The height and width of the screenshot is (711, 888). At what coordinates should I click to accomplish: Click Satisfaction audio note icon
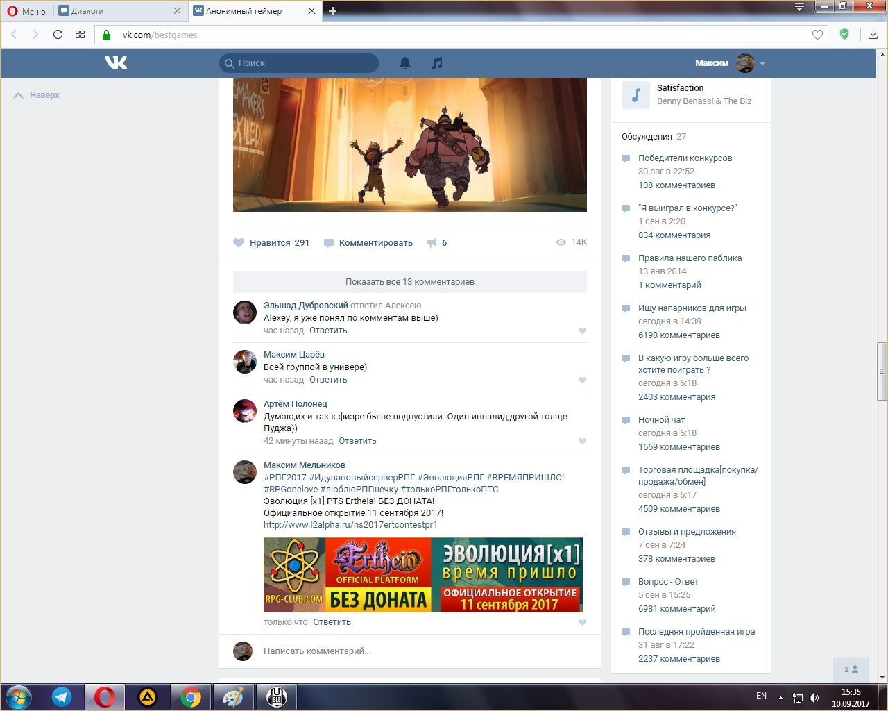pyautogui.click(x=635, y=95)
